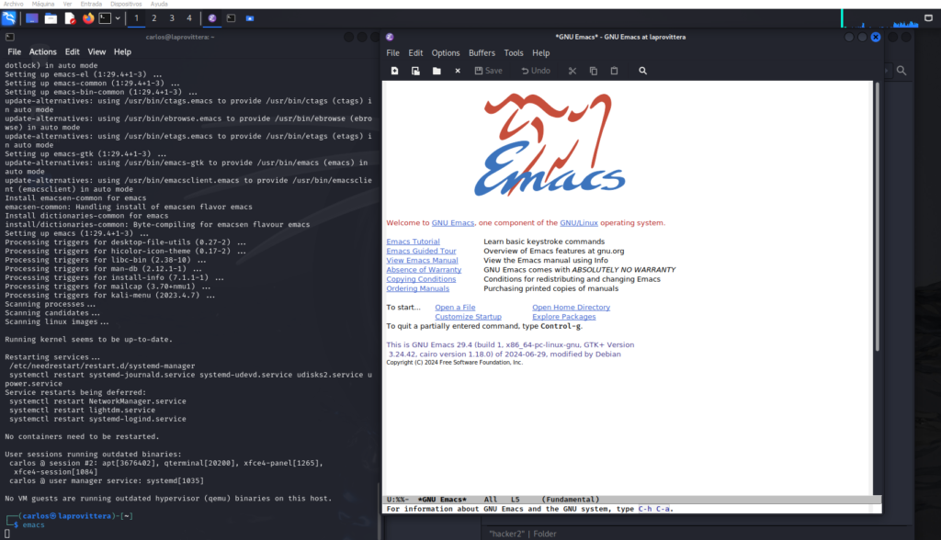
Task: Click the Emacs task button in the panel
Action: 212,18
